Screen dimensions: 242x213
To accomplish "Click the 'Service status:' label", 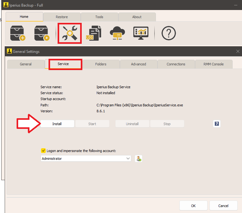I will (52, 93).
